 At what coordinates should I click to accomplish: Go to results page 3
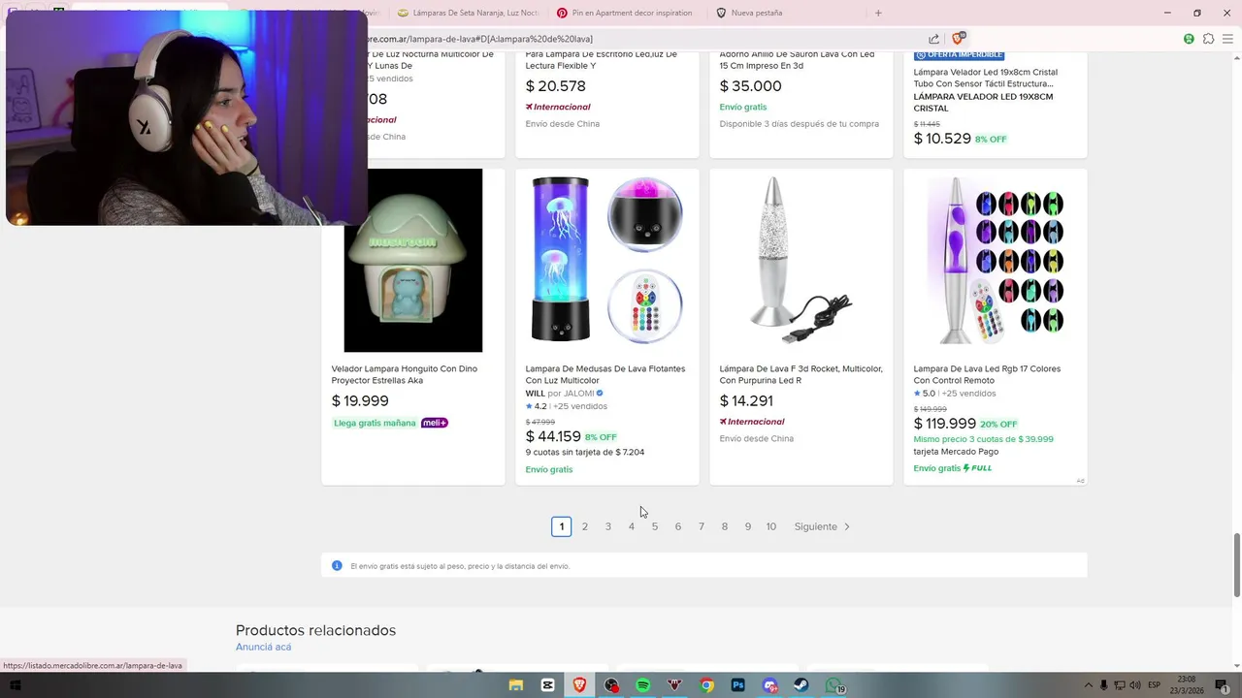[x=608, y=526]
